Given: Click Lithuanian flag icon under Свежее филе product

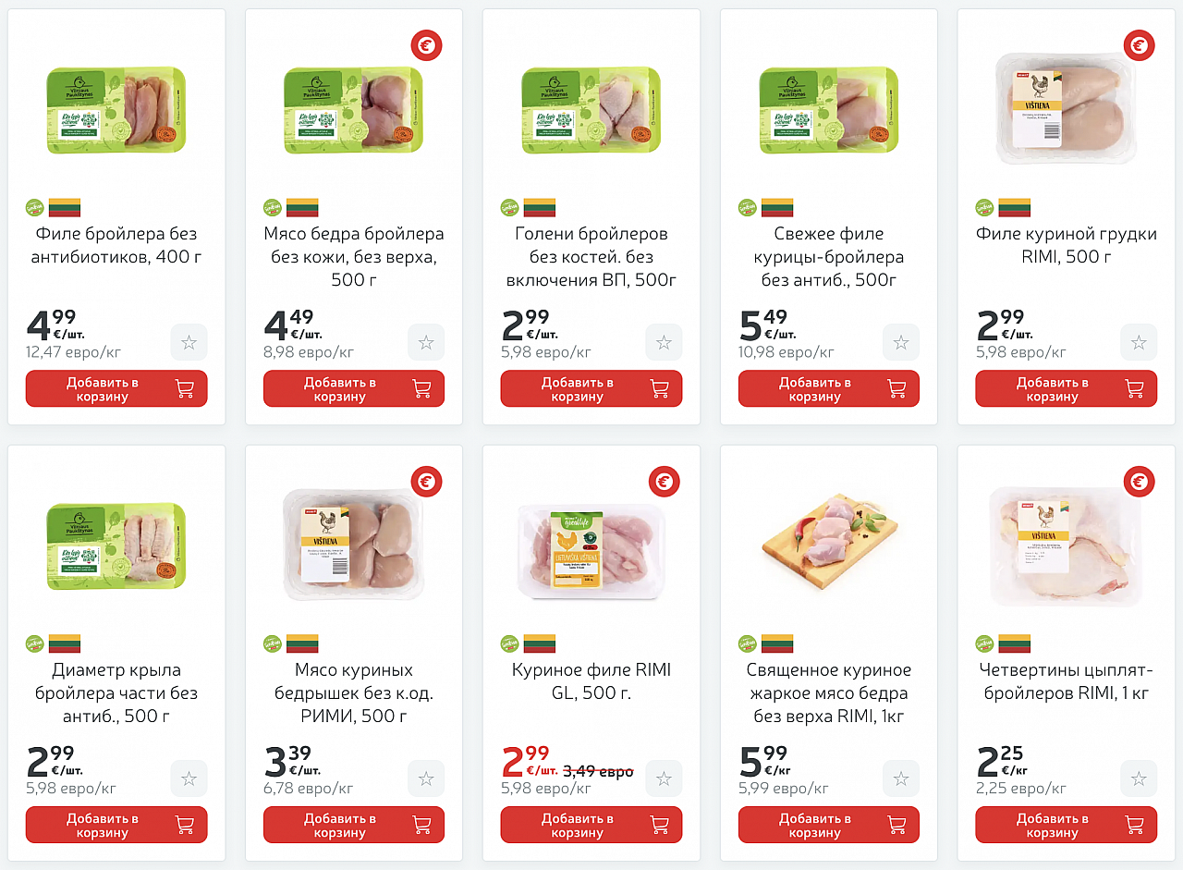Looking at the screenshot, I should (777, 208).
